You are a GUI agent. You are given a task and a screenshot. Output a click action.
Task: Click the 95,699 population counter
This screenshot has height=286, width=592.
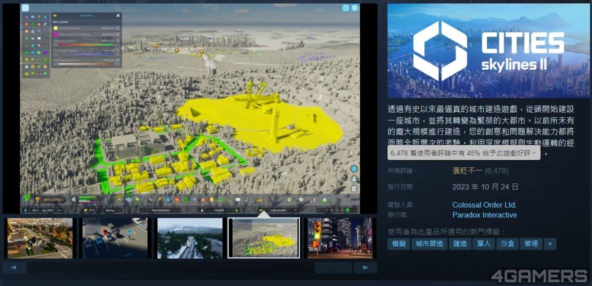219,210
